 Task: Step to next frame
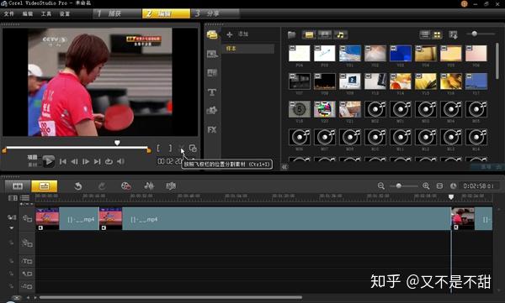86,161
